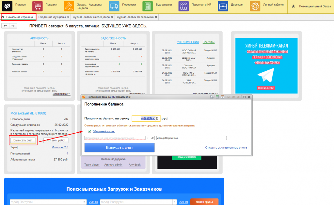The image size is (334, 205).
Task: Click the город Погрузки input field
Action: tap(46, 202)
